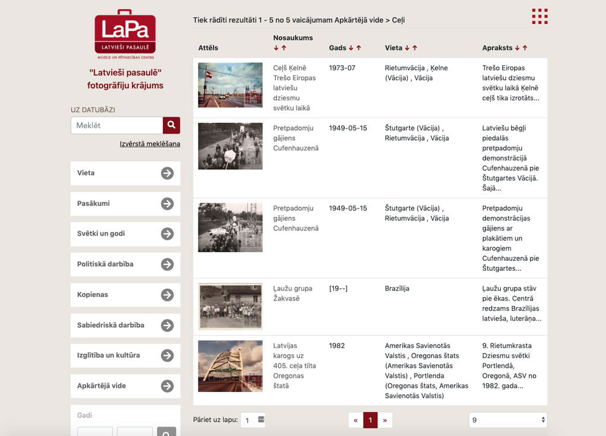
Task: Sort Nosaukums column descending arrow
Action: pyautogui.click(x=276, y=48)
